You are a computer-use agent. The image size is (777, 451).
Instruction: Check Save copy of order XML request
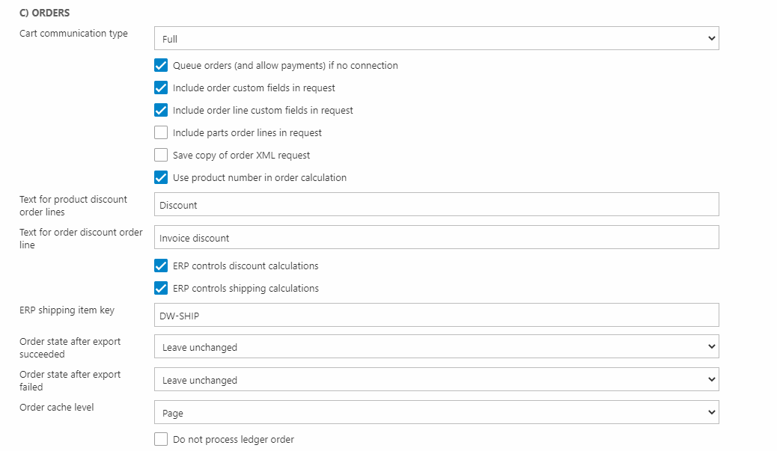(161, 156)
